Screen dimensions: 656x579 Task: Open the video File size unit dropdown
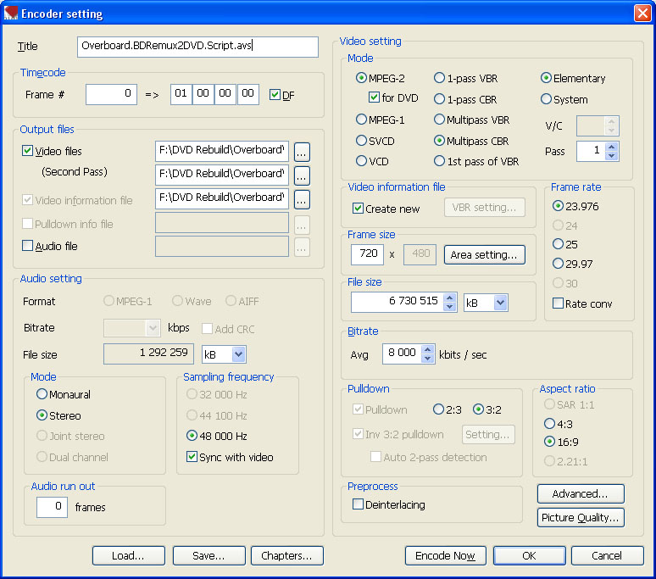click(500, 303)
